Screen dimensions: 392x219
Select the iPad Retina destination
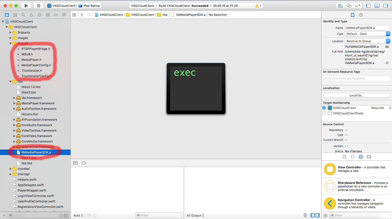(90, 6)
